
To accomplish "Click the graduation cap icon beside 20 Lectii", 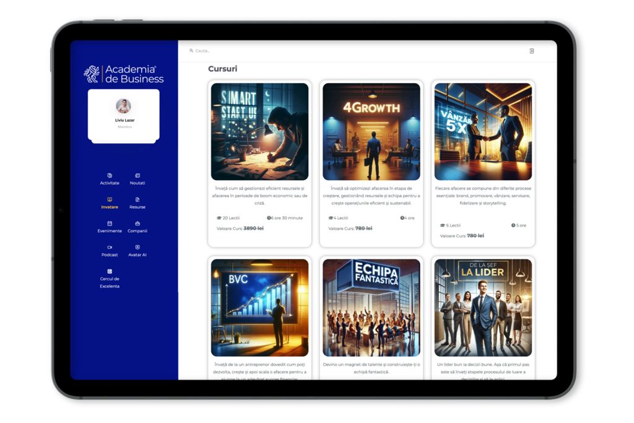I will coord(219,218).
